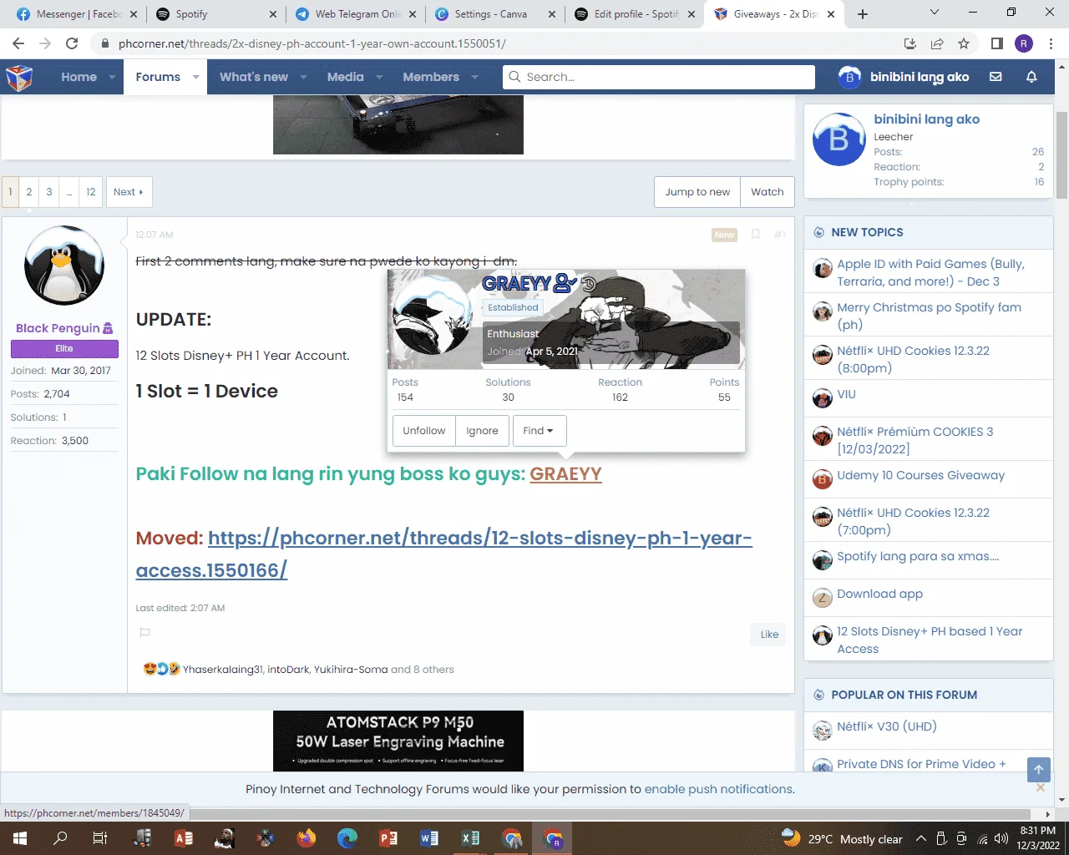1069x855 pixels.
Task: Open the Members navigation item
Action: 431,77
